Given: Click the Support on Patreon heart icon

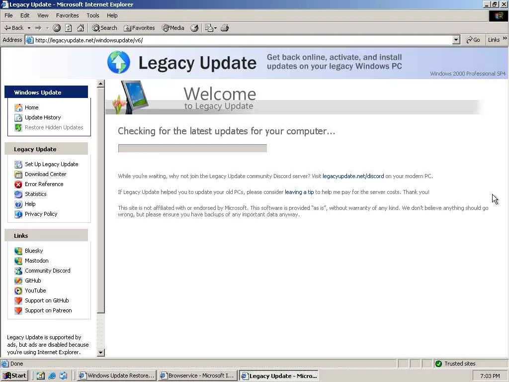Looking at the screenshot, I should [x=18, y=311].
